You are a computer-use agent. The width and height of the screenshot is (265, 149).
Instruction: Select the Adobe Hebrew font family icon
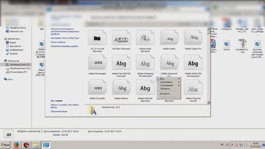[121, 87]
